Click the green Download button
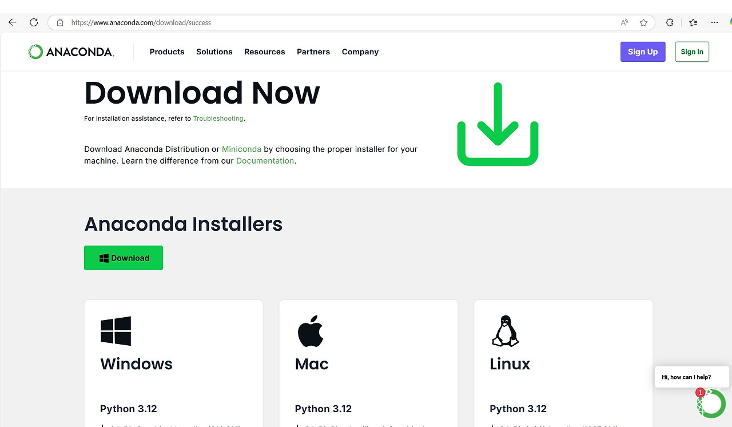The height and width of the screenshot is (427, 732). [x=124, y=258]
